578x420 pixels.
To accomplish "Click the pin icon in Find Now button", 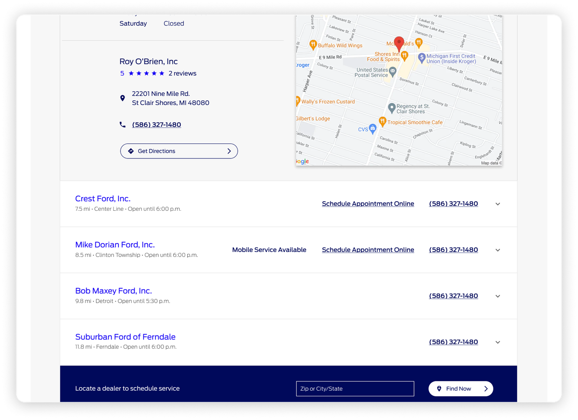I will tap(439, 389).
